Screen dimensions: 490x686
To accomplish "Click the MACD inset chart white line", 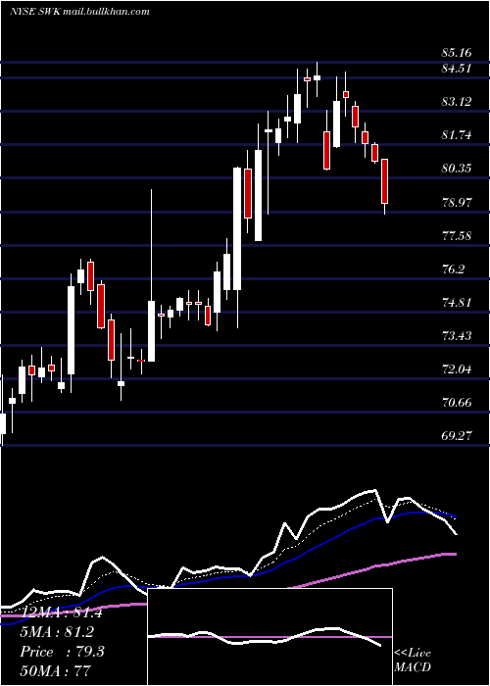I will 265,637.
